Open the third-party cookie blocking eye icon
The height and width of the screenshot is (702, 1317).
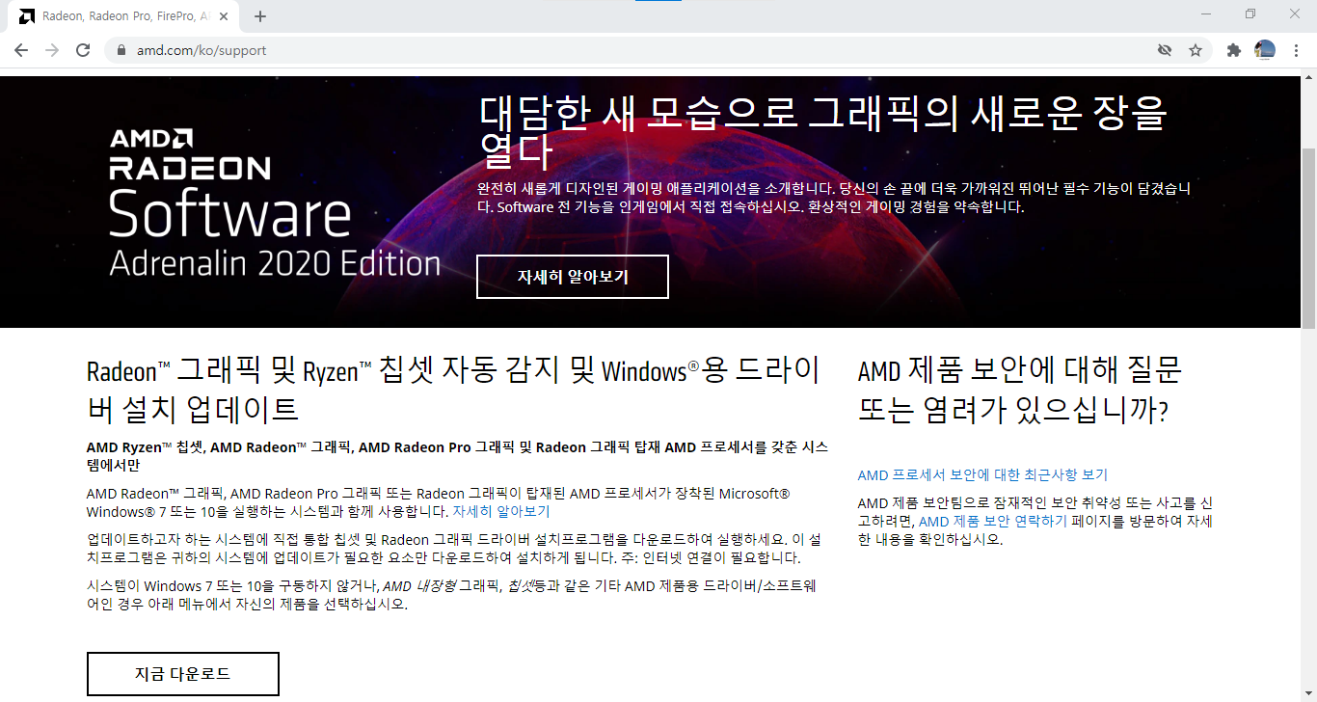[x=1165, y=50]
